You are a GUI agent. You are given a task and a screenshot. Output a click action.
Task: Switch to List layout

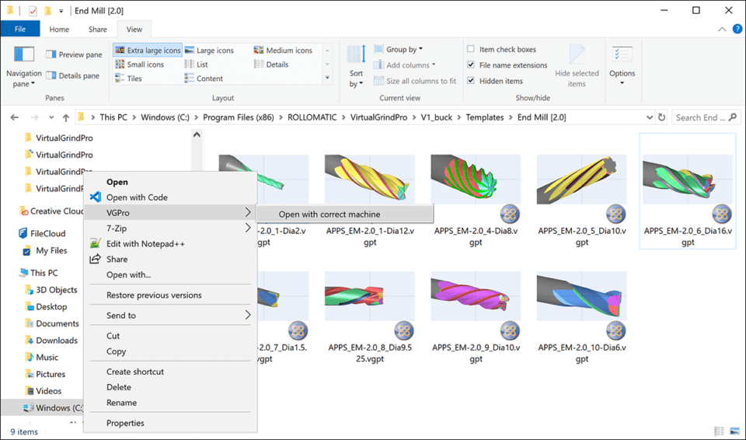(x=196, y=65)
